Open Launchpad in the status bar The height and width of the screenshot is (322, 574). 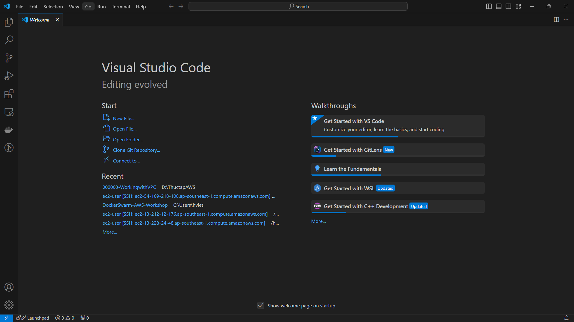33,318
